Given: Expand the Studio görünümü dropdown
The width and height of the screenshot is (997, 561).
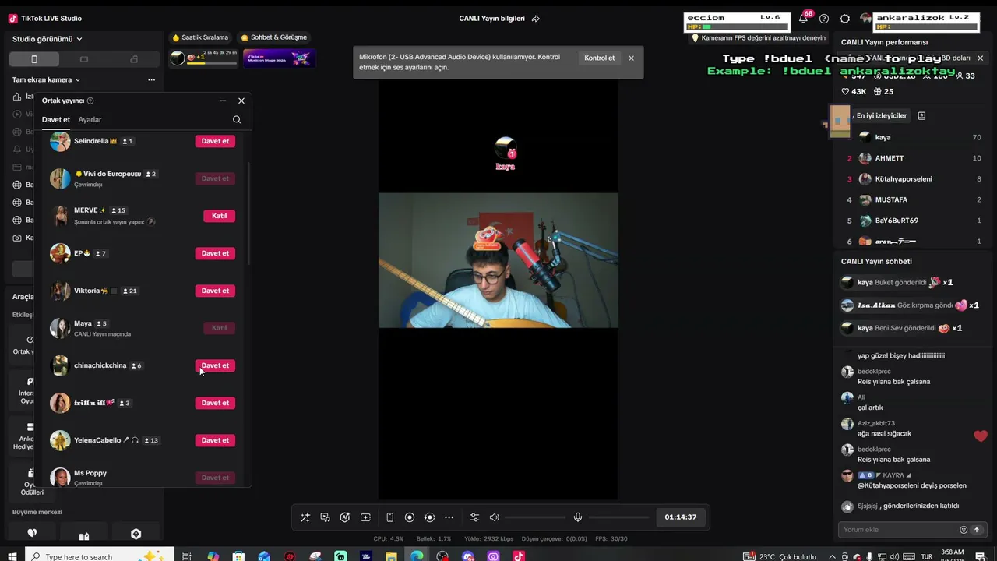Looking at the screenshot, I should [48, 39].
